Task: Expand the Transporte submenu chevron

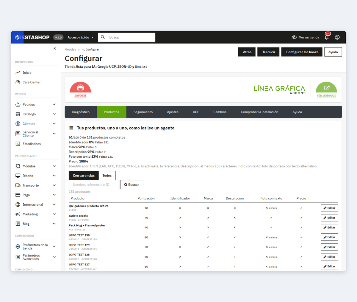Action: 54,185
